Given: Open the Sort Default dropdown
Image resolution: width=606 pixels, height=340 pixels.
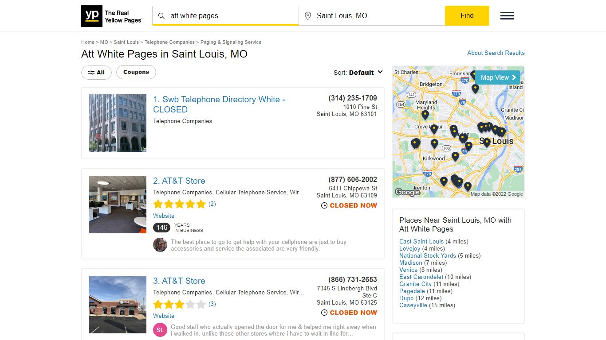Looking at the screenshot, I should (x=358, y=73).
